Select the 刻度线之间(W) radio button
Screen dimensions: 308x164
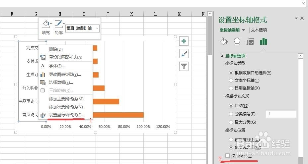pyautogui.click(x=231, y=147)
